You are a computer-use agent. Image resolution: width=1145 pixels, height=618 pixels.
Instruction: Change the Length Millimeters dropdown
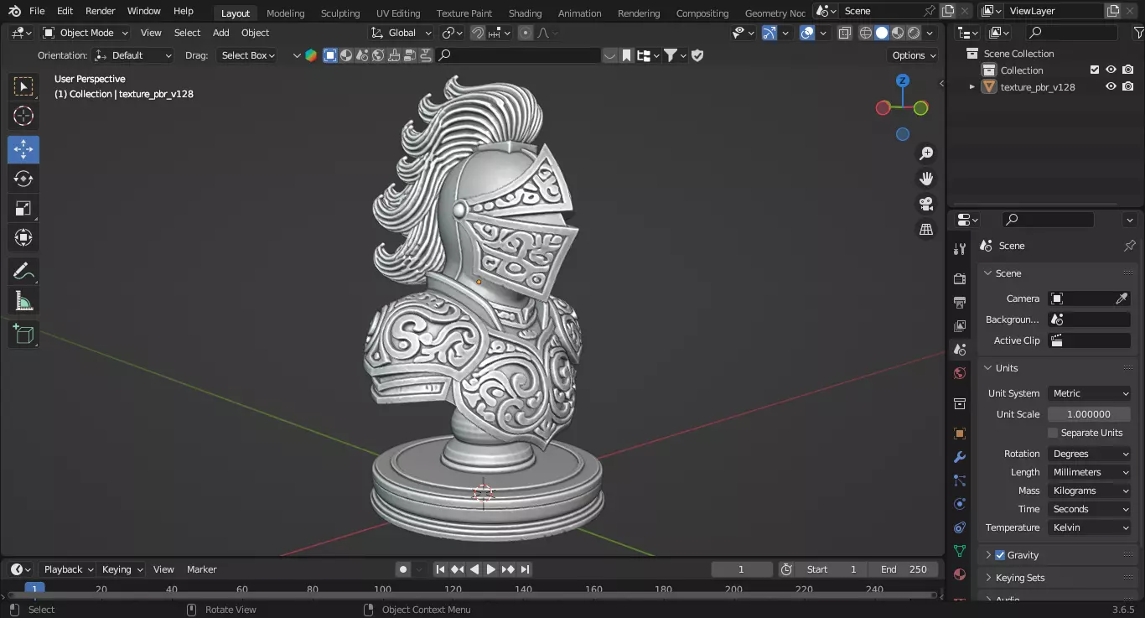click(1090, 472)
